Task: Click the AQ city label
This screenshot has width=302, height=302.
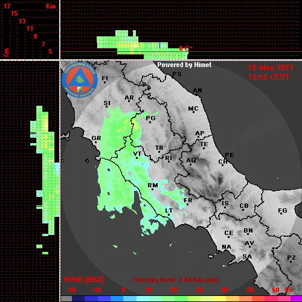Action: (x=191, y=161)
